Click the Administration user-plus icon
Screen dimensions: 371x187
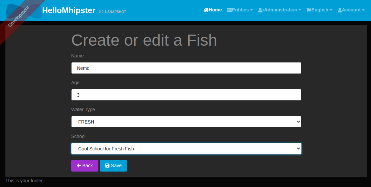pos(261,10)
